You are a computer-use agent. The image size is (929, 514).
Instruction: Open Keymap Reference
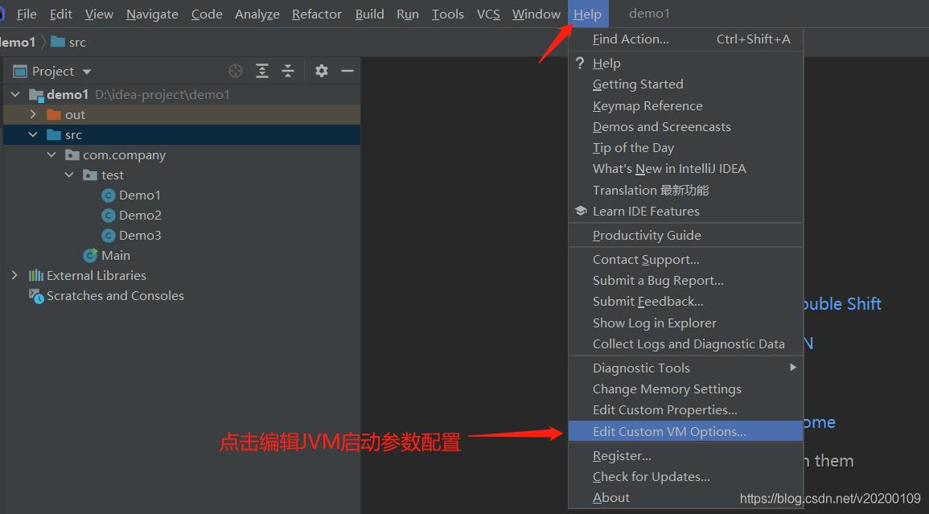point(685,105)
